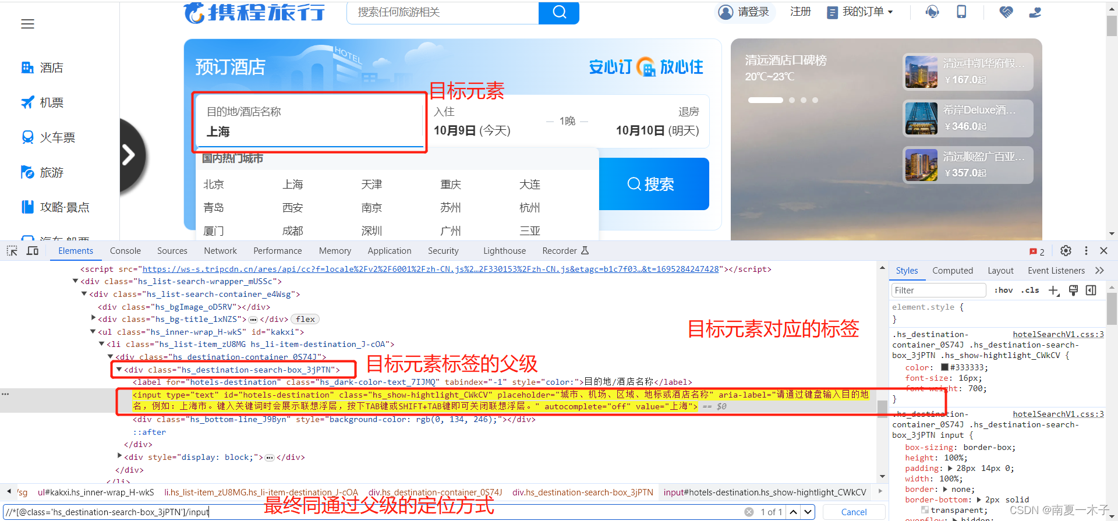This screenshot has height=521, width=1118.
Task: Go to previous search result arrow
Action: pyautogui.click(x=793, y=512)
